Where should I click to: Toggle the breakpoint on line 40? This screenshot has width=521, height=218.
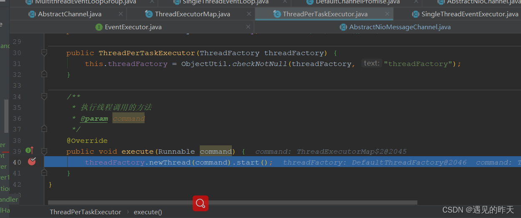pyautogui.click(x=32, y=162)
